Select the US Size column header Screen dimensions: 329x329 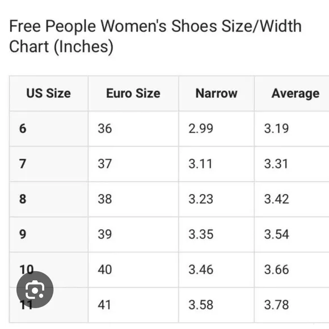pyautogui.click(x=49, y=93)
